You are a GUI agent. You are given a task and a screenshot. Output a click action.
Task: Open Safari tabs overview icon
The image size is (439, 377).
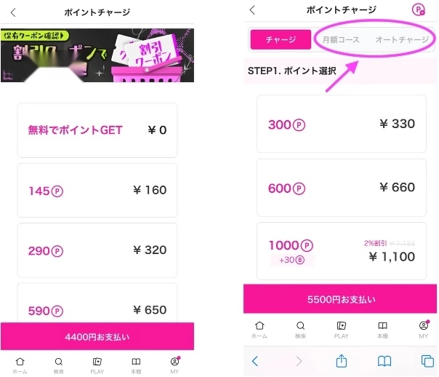coord(427,361)
